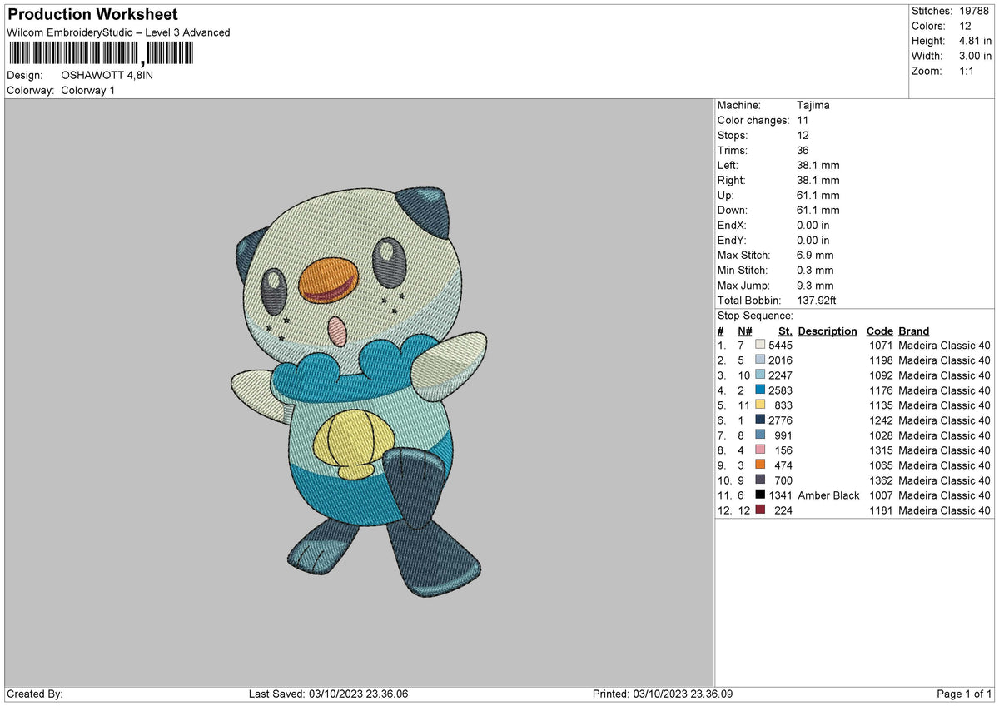The height and width of the screenshot is (706, 999).
Task: Click the Max Jump value '9.3 mm'
Action: 815,285
